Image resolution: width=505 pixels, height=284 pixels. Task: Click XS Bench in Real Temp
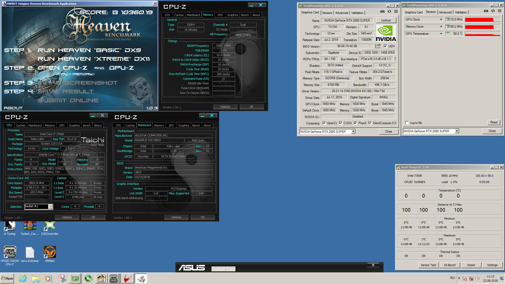tap(450, 265)
